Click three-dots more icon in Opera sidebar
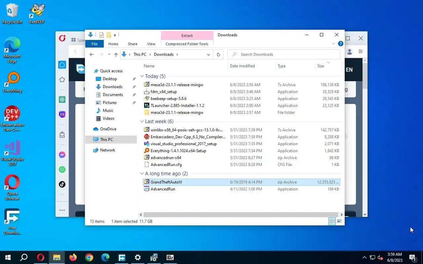The image size is (423, 264). tap(62, 210)
